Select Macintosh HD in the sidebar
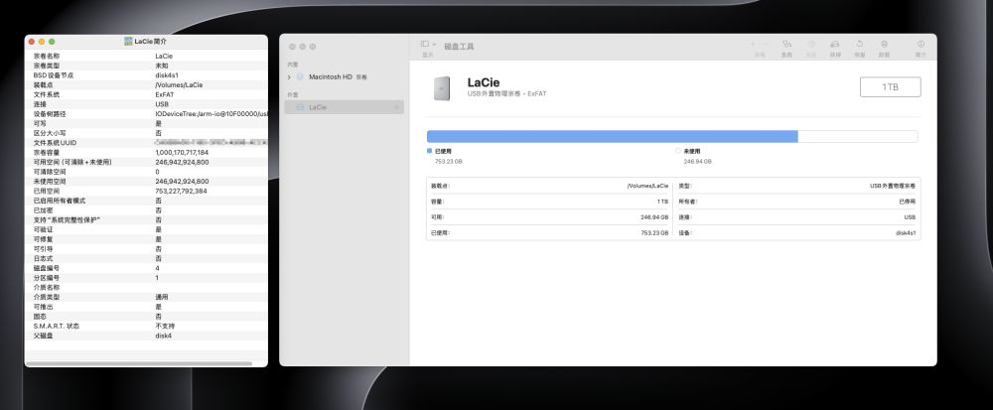The width and height of the screenshot is (993, 410). pos(344,76)
